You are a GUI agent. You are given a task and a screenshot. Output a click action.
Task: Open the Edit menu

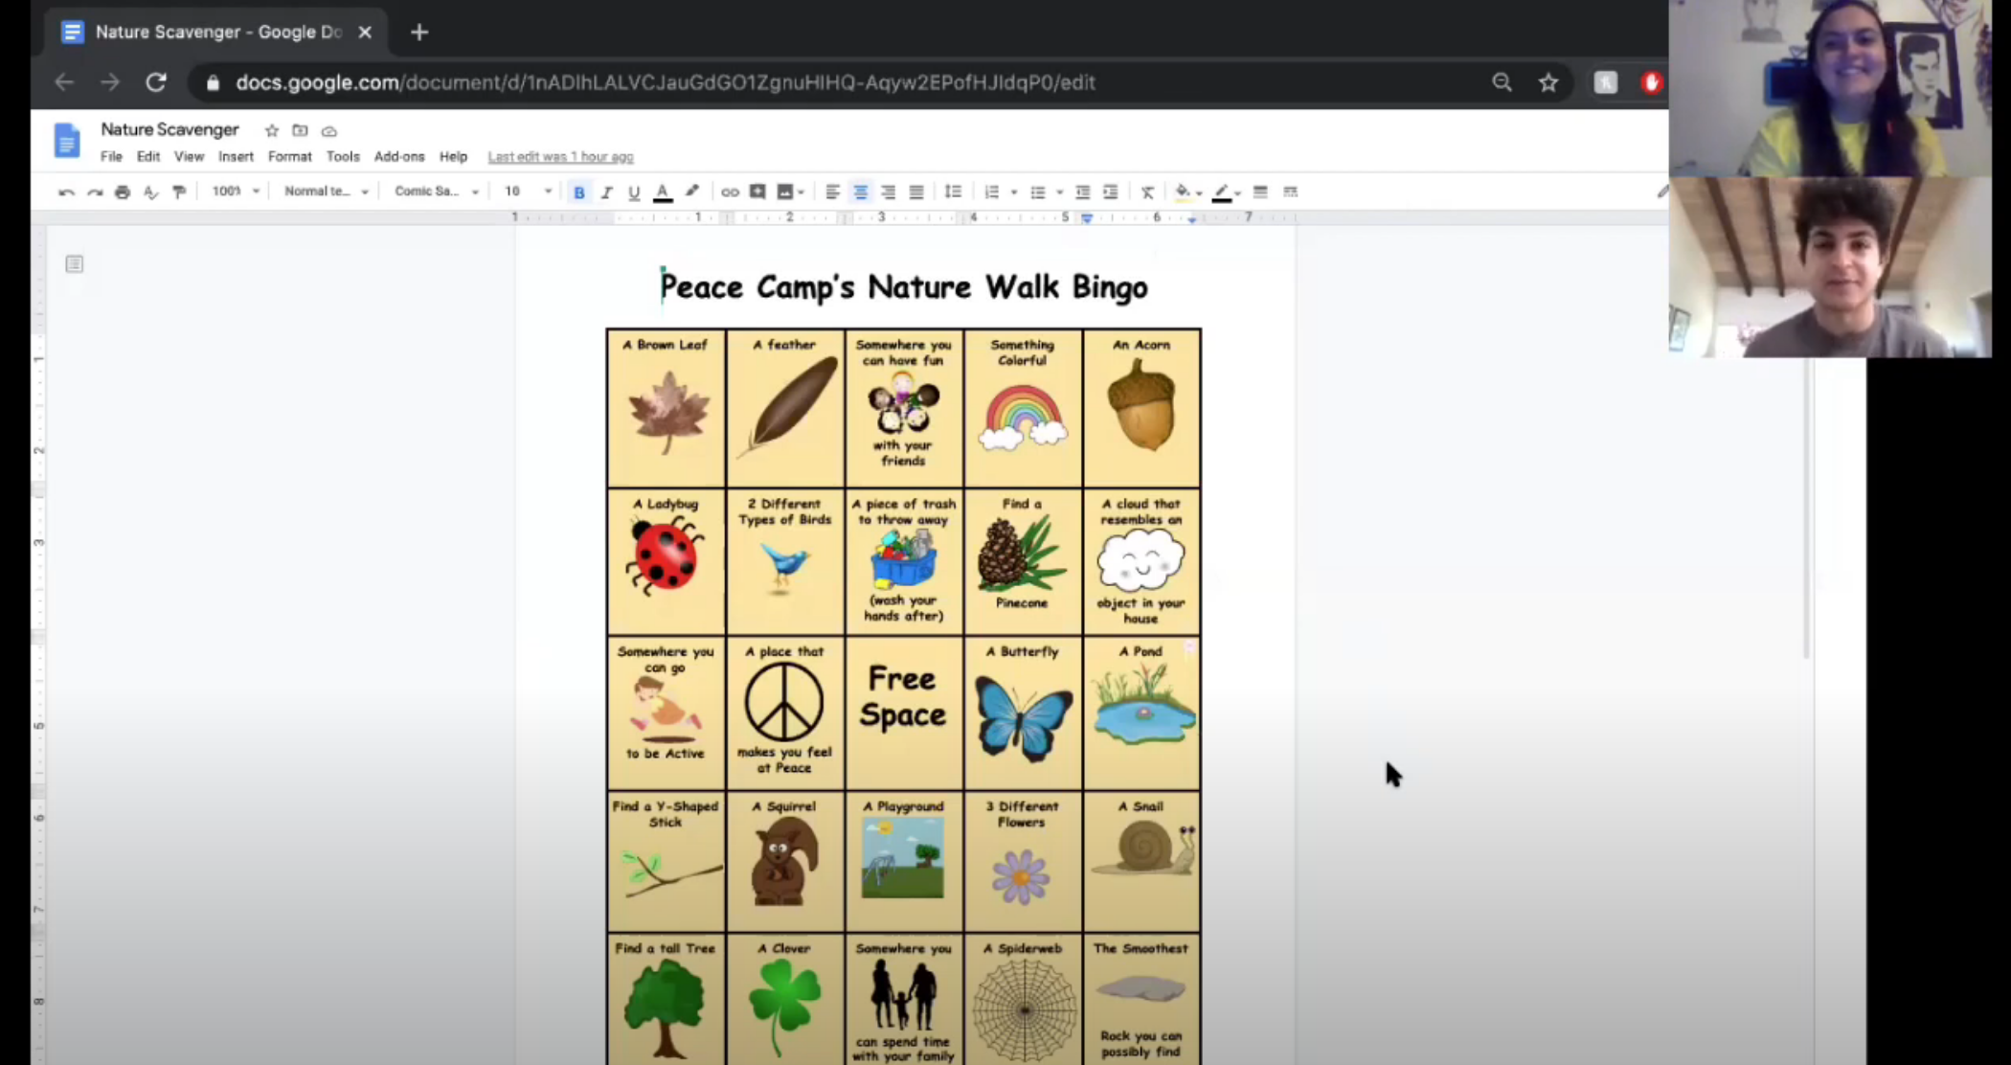(148, 157)
